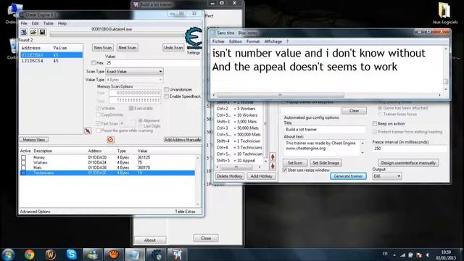Open the Table menu in Cheat Engine
This screenshot has width=464, height=261.
click(x=49, y=23)
